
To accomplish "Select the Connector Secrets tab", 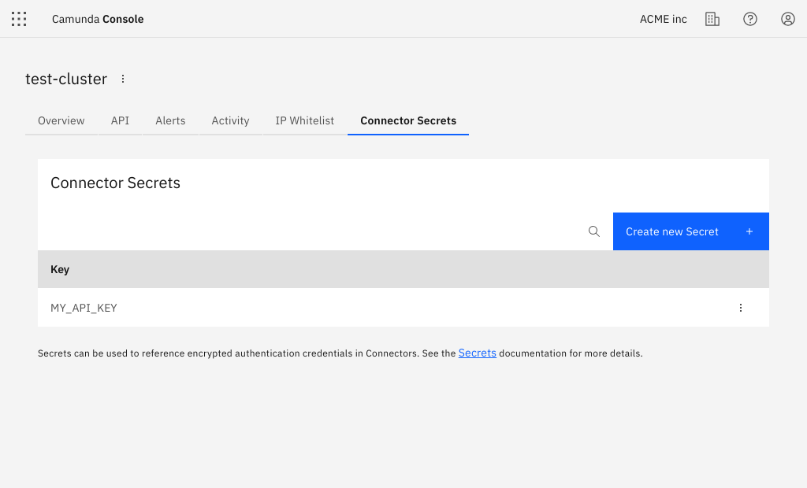I will 408,120.
